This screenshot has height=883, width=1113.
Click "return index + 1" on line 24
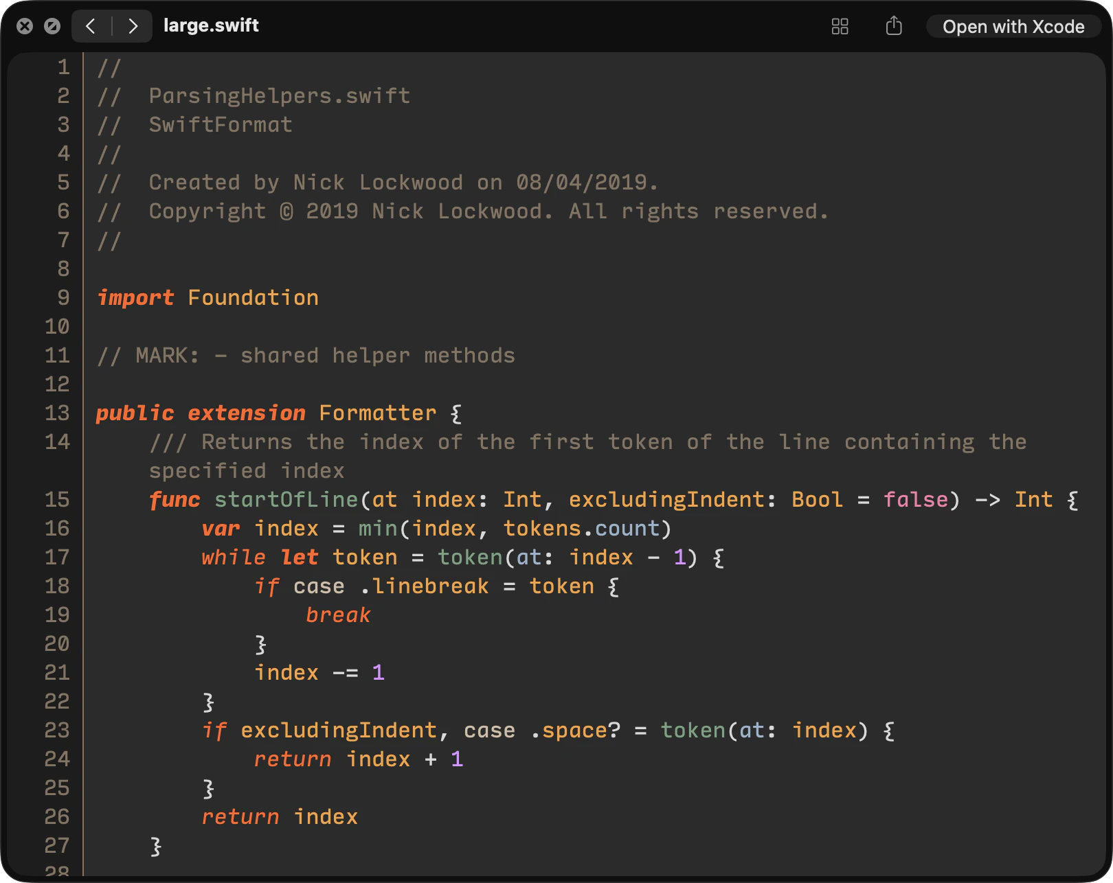coord(358,759)
